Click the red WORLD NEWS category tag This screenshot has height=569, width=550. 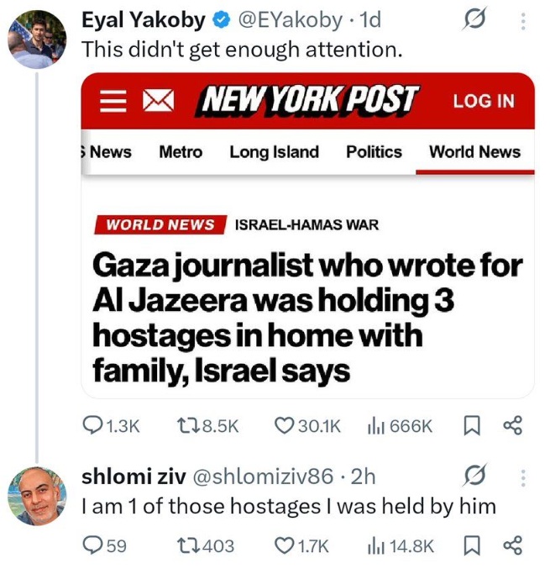coord(160,224)
